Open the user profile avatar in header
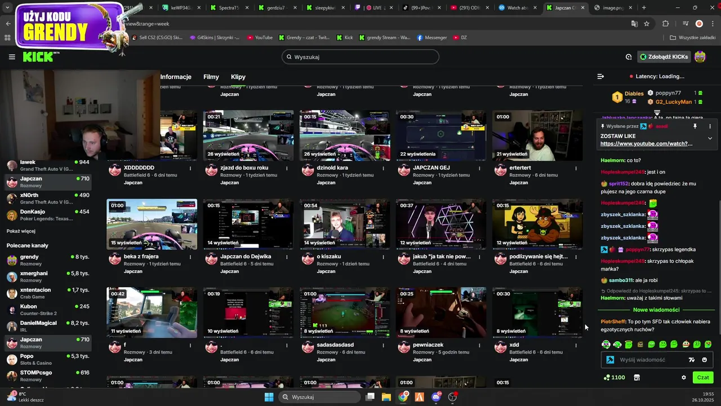 coord(700,57)
